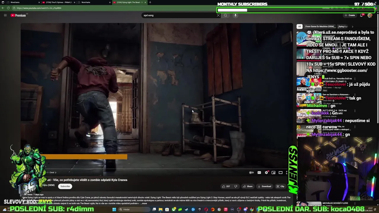Click the browser address bar URL

38,8
